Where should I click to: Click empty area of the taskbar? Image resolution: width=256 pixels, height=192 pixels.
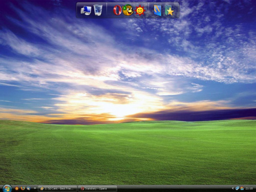pos(170,188)
